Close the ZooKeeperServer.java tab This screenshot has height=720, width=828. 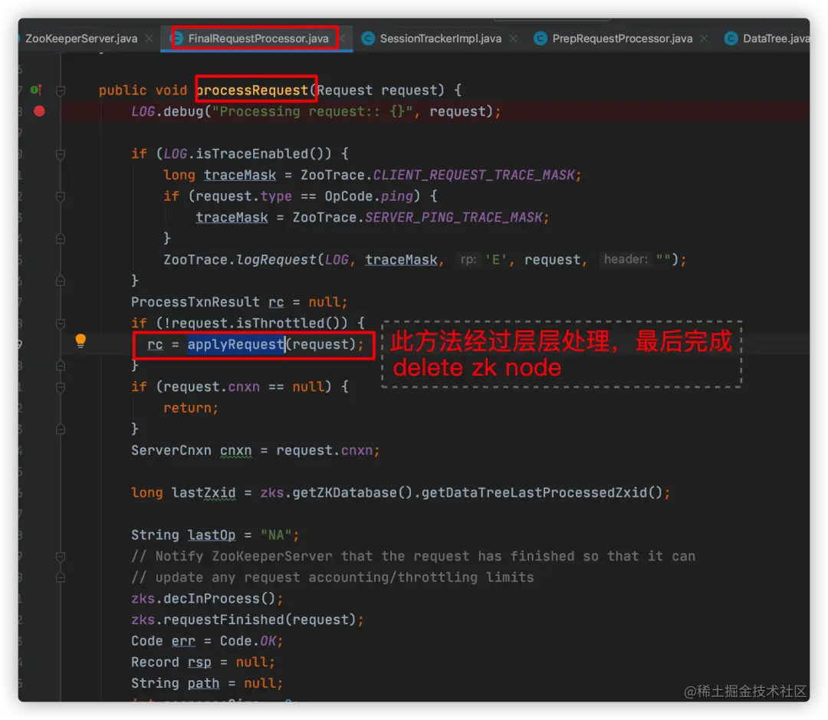(149, 38)
